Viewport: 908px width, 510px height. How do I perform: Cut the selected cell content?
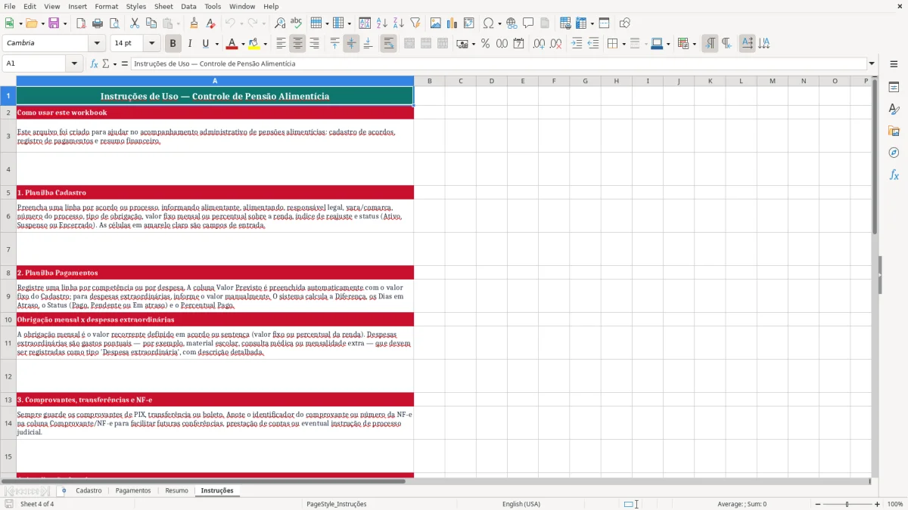pyautogui.click(x=135, y=23)
